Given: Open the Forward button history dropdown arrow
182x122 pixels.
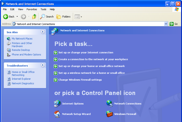Looking at the screenshot, I should coord(29,16).
